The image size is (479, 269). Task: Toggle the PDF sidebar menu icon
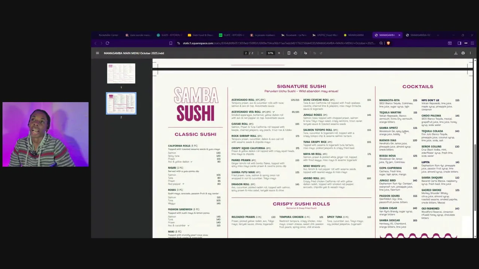(97, 53)
